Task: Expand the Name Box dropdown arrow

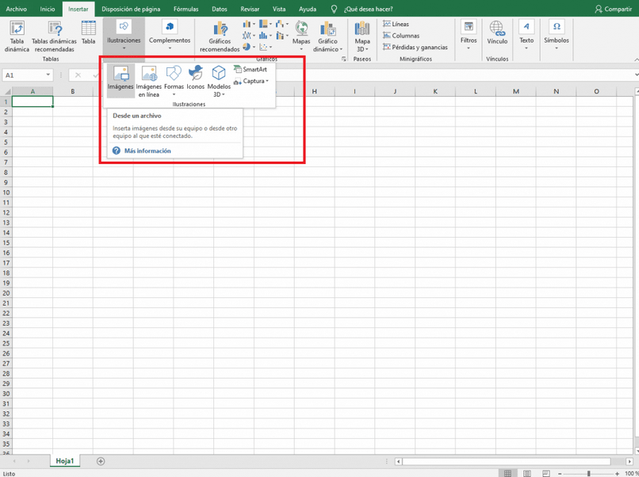Action: click(48, 75)
